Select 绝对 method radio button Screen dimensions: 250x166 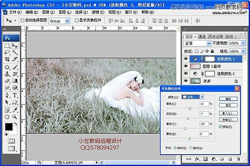(x=191, y=148)
